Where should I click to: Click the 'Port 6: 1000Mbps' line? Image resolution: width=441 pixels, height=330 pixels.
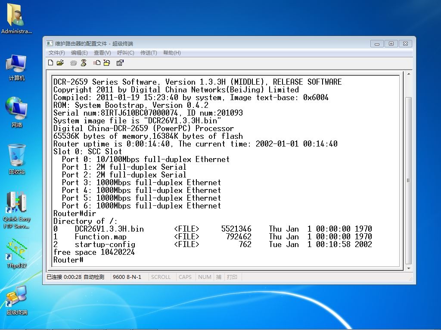(141, 206)
